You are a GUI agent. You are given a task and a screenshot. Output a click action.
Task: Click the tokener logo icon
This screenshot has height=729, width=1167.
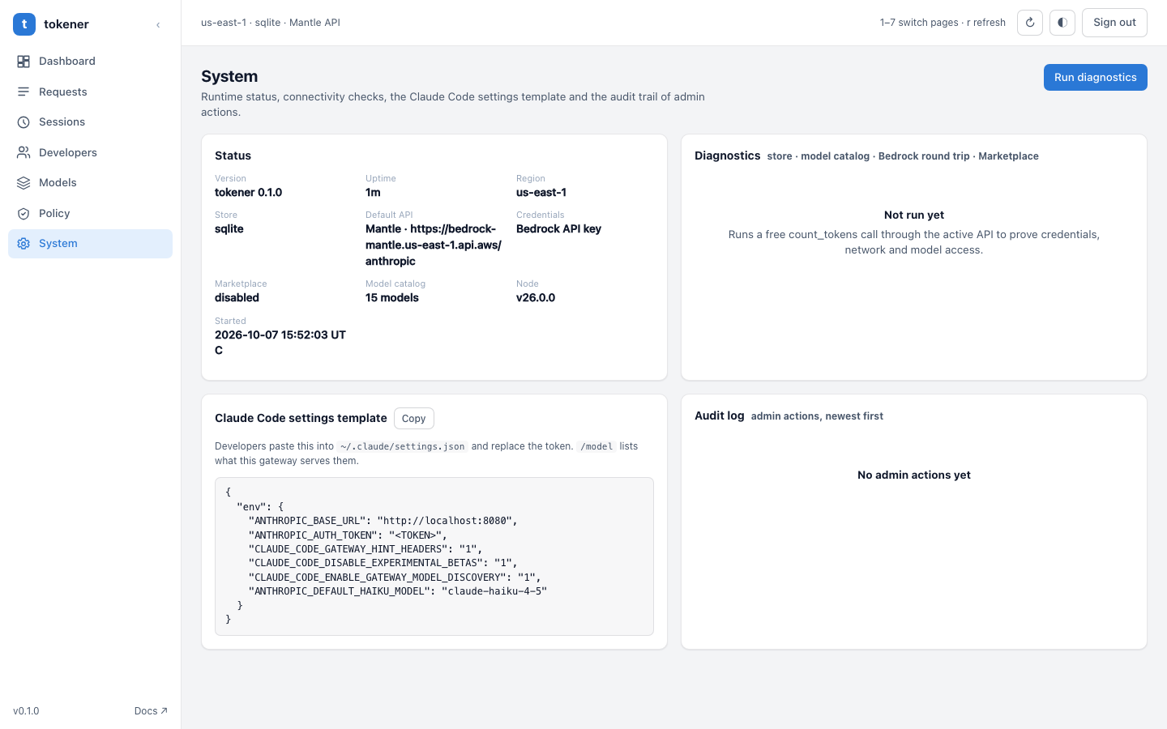click(x=24, y=24)
